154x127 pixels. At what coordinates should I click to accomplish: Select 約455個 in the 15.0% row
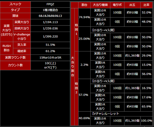[x=132, y=65]
